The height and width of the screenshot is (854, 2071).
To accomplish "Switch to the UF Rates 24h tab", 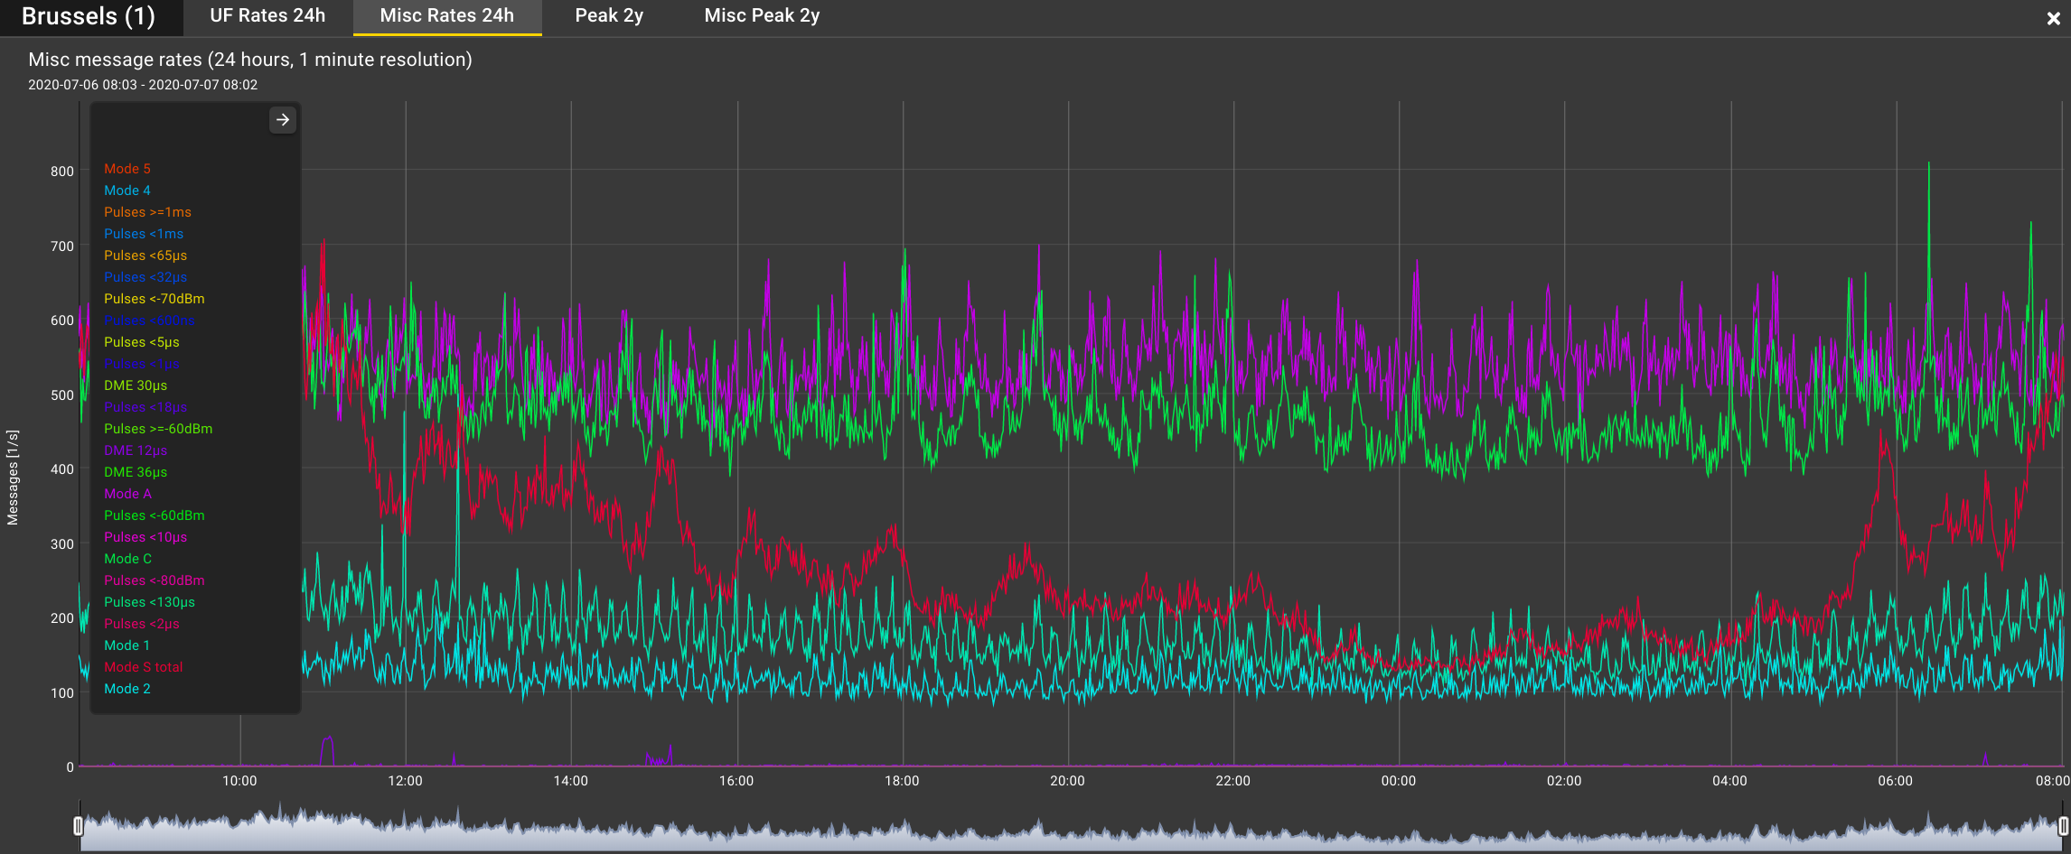I will coord(267,15).
